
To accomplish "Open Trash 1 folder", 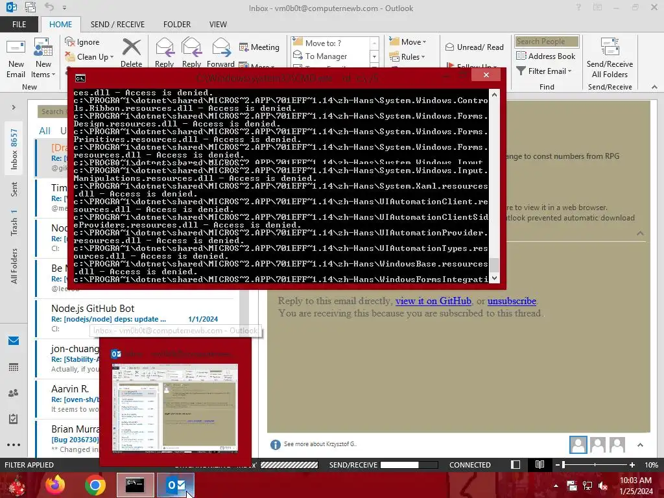I will click(x=14, y=222).
